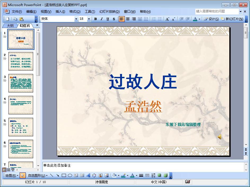Start slide show from current slide
Screen dimensions: 250x187
pos(13,170)
